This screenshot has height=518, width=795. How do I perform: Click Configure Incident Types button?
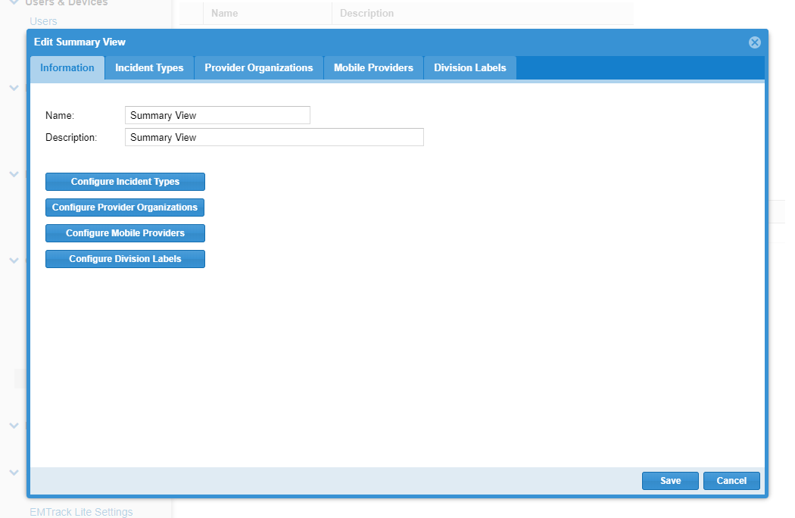click(125, 182)
